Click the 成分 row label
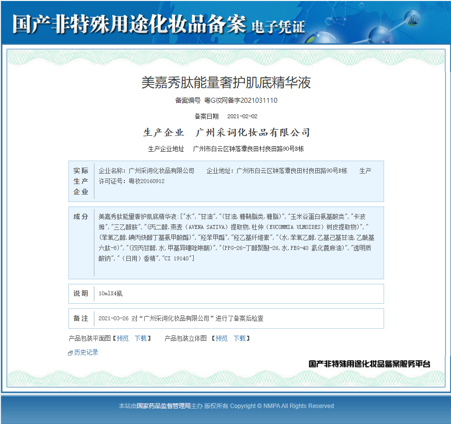451x424 pixels. 81,216
